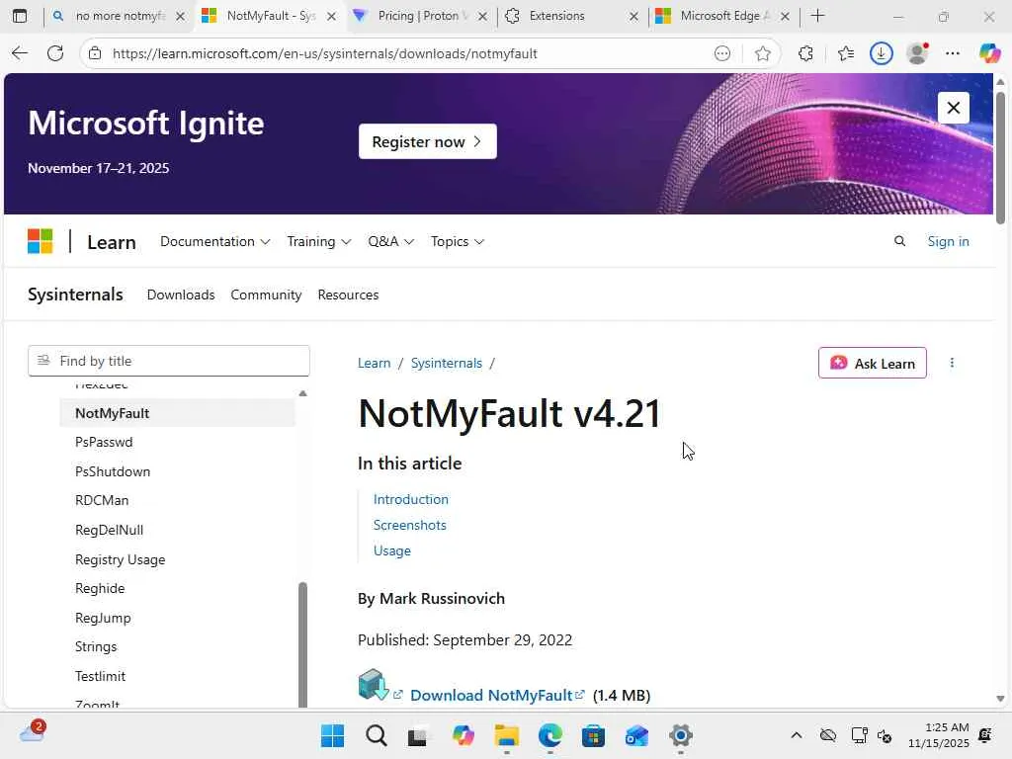Select PsPasswd in the sidebar
The height and width of the screenshot is (759, 1012).
(104, 442)
